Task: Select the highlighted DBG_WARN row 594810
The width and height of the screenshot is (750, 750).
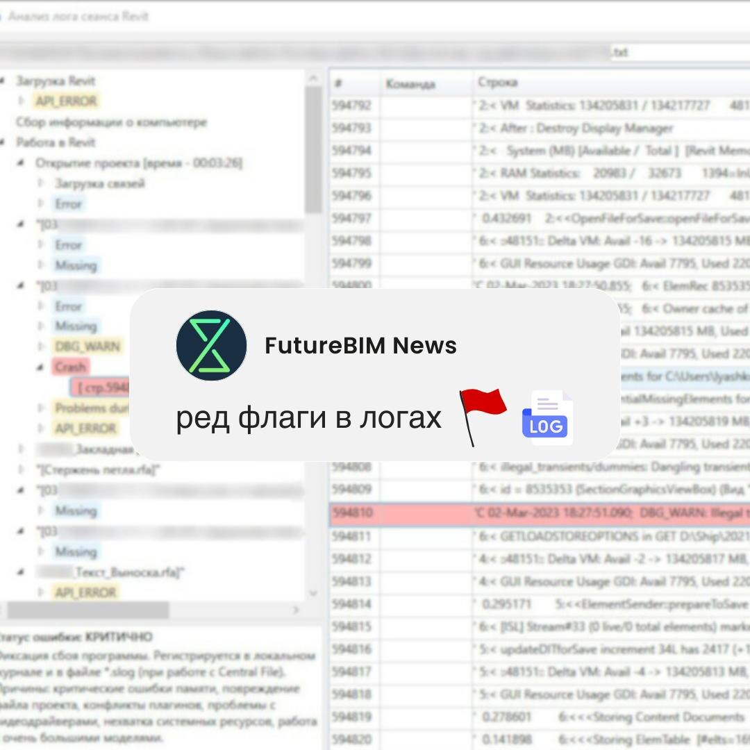Action: tap(540, 513)
